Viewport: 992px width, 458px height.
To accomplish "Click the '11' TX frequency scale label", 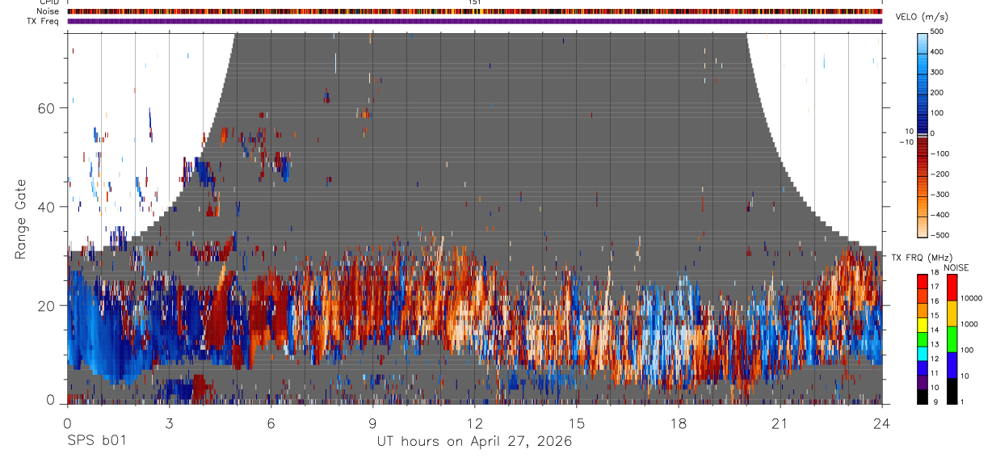I will [x=935, y=373].
